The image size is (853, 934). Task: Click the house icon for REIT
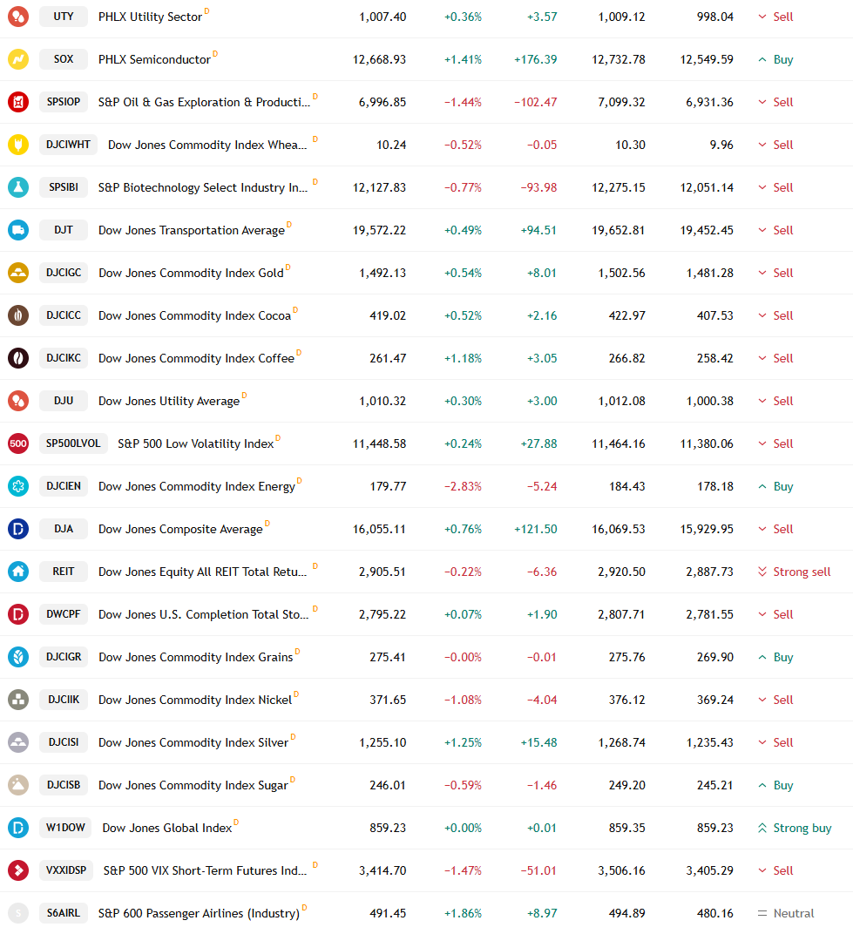pos(18,572)
